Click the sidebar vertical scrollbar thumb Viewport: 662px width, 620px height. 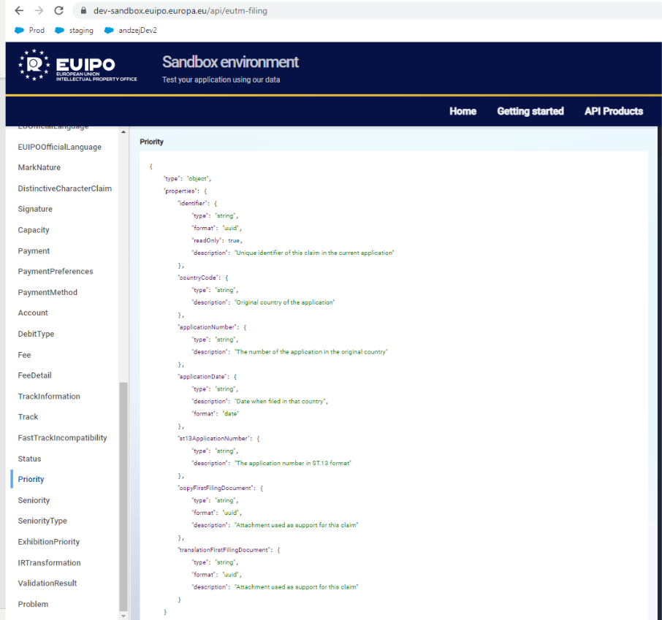tap(123, 497)
